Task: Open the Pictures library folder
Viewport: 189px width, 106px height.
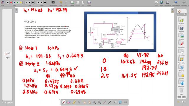Action: coord(181,37)
